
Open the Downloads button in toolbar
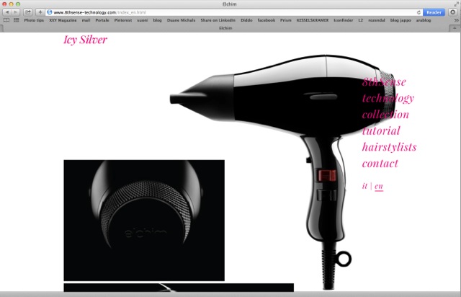[453, 12]
